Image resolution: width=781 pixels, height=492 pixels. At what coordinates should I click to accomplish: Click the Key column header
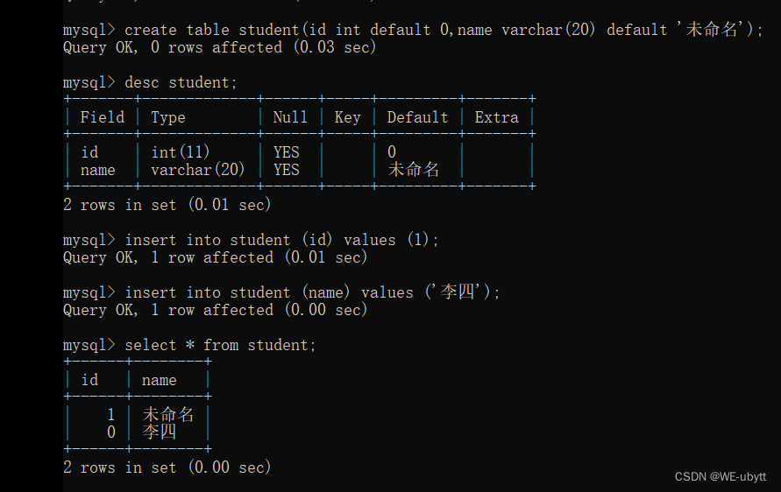point(347,117)
